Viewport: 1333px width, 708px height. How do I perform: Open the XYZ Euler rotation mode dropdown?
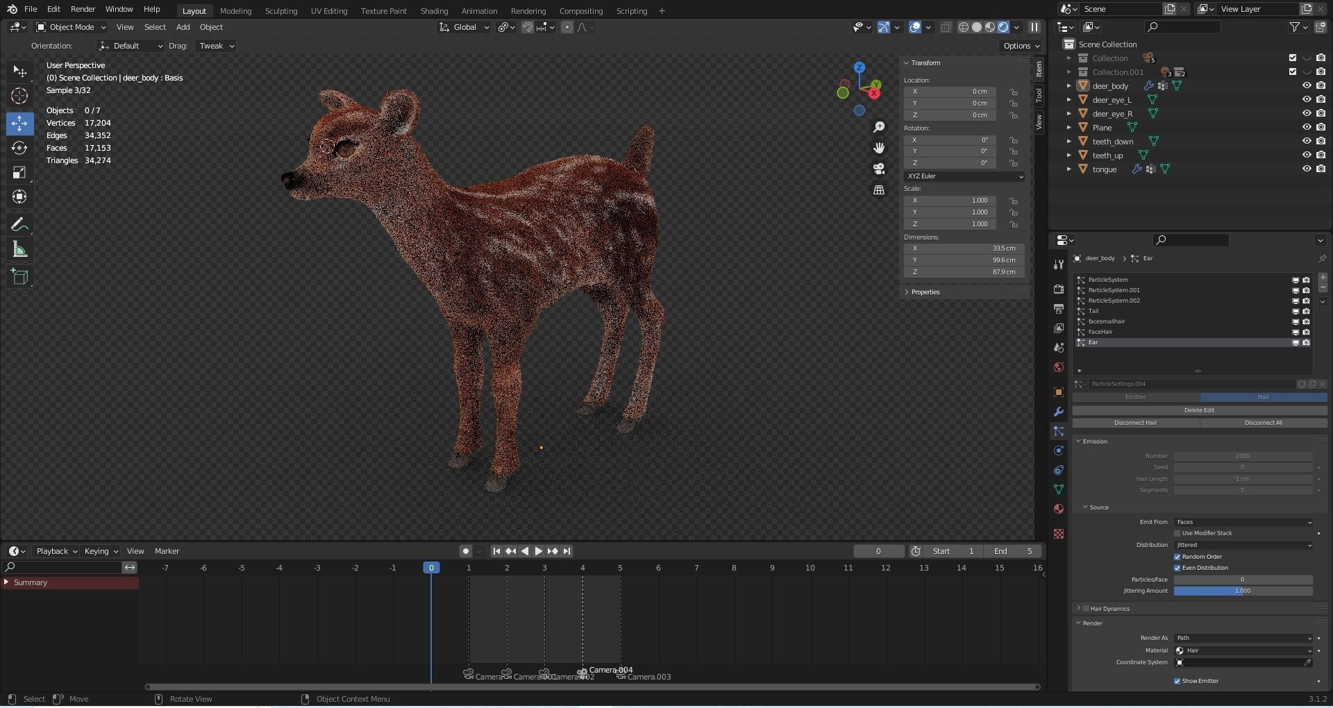[964, 176]
